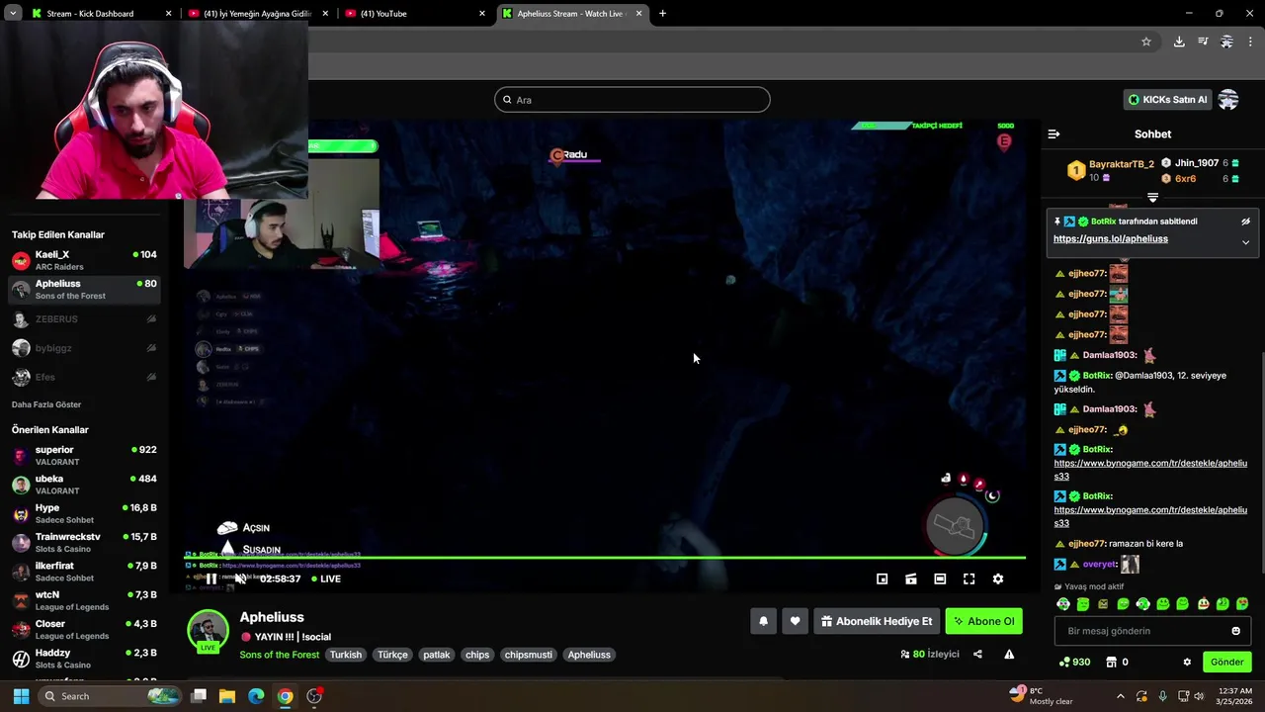1265x712 pixels.
Task: Click the patlak tag
Action: click(436, 655)
